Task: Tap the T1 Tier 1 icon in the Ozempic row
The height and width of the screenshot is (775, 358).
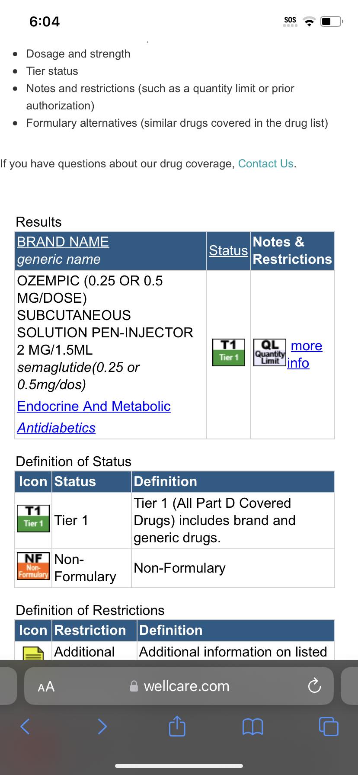Action: coord(229,352)
